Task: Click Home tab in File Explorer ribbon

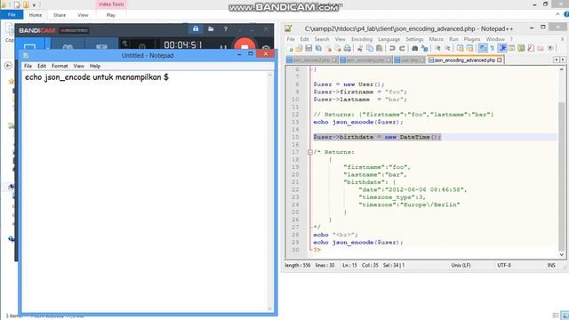Action: 36,15
